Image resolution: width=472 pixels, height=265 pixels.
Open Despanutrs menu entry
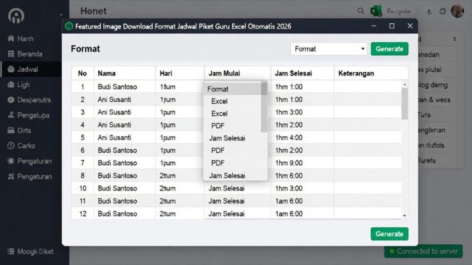(34, 100)
